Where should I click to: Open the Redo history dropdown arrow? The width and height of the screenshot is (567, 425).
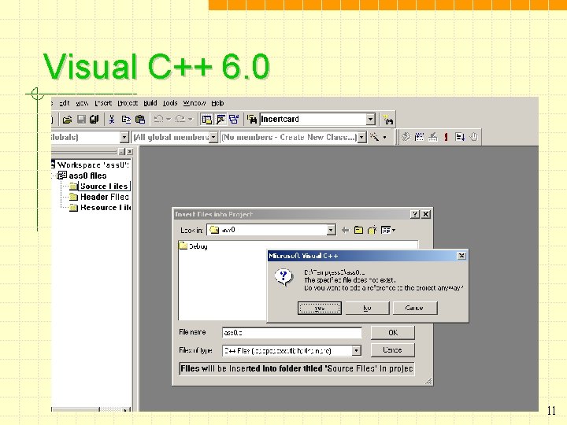(x=191, y=119)
